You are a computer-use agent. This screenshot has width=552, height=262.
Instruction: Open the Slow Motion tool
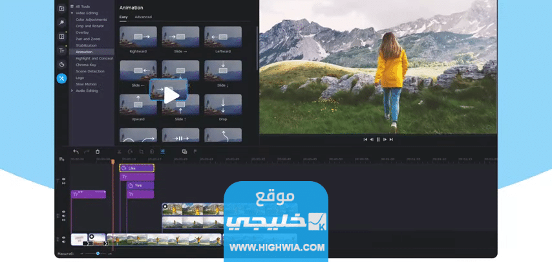point(86,84)
